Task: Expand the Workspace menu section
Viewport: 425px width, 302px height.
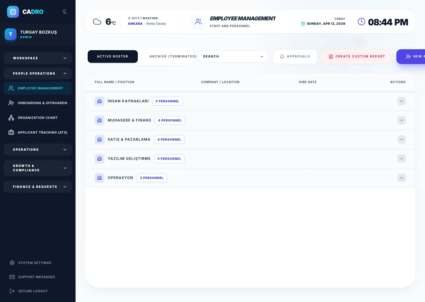Action: click(38, 58)
